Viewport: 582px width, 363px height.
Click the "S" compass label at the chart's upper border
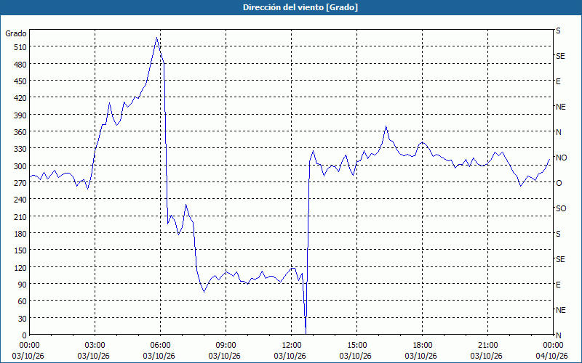[x=558, y=30]
